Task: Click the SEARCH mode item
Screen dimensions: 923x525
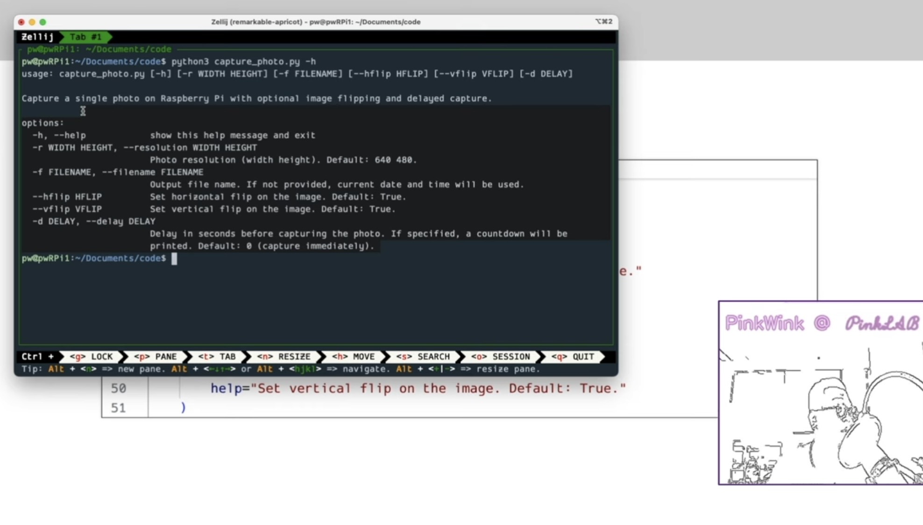Action: pos(423,357)
